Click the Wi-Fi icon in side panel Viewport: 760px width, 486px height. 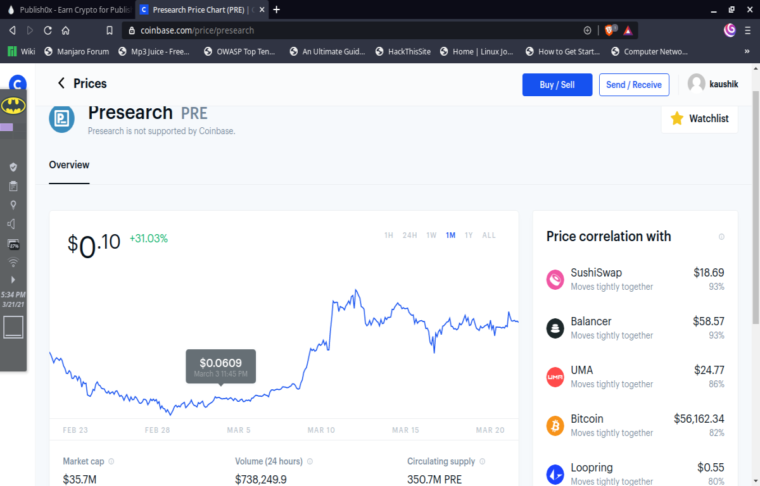pyautogui.click(x=13, y=263)
